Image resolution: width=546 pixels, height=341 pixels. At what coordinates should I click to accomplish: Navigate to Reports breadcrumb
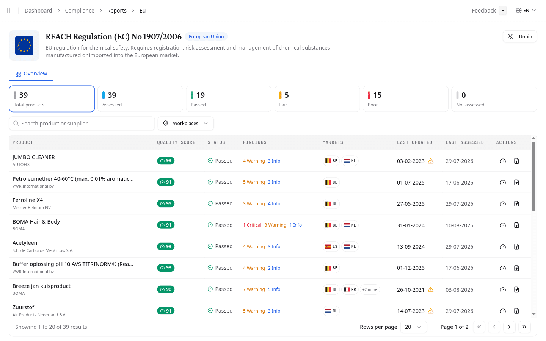point(117,11)
